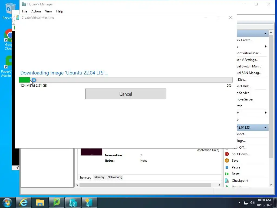
Task: Choose Shut Down... in Actions pane
Action: tap(241, 154)
